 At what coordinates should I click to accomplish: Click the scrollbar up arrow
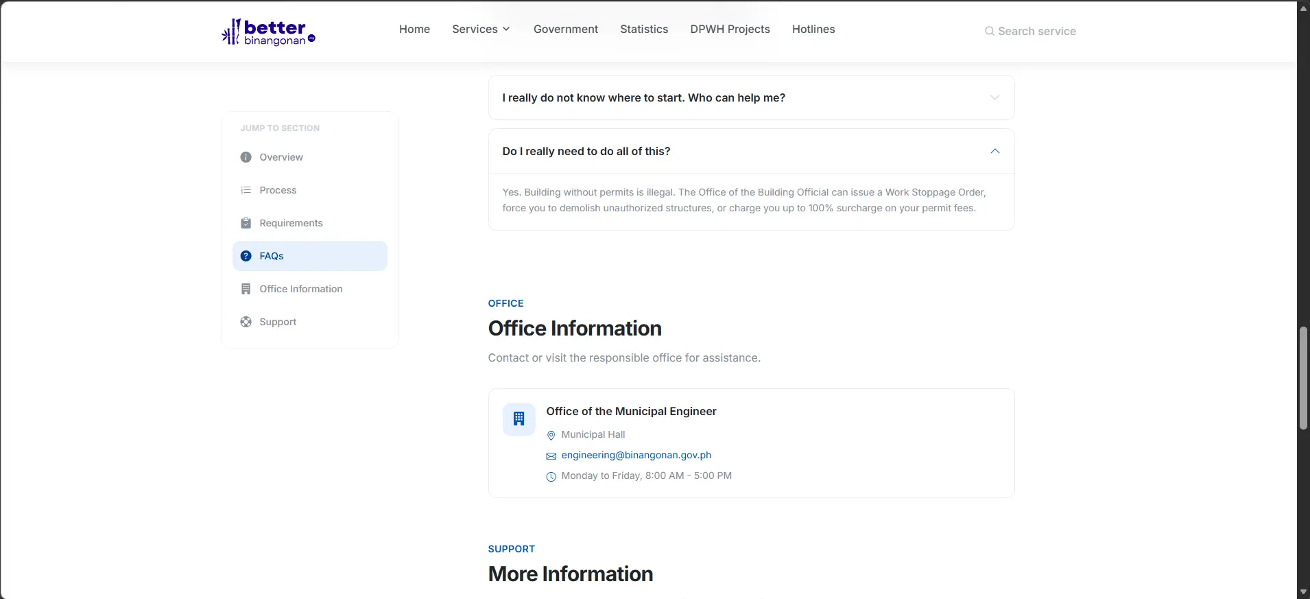tap(1303, 8)
